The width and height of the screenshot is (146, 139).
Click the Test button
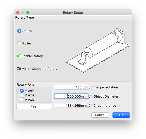pyautogui.click(x=34, y=106)
